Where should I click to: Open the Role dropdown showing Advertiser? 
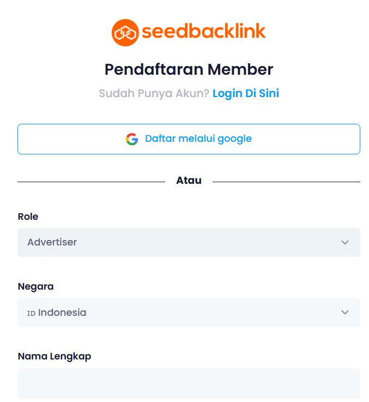[189, 242]
